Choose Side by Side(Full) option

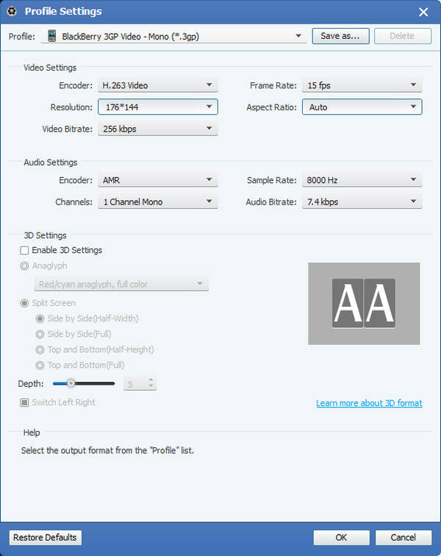[40, 334]
